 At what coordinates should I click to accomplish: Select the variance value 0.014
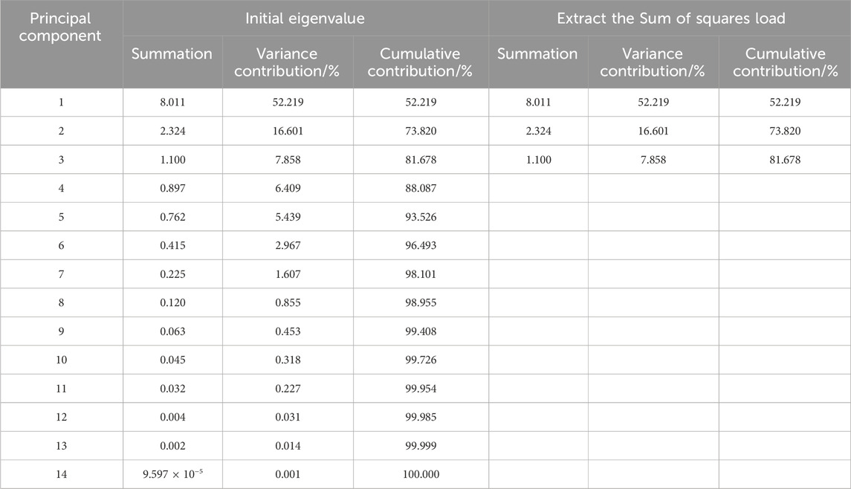tap(288, 446)
